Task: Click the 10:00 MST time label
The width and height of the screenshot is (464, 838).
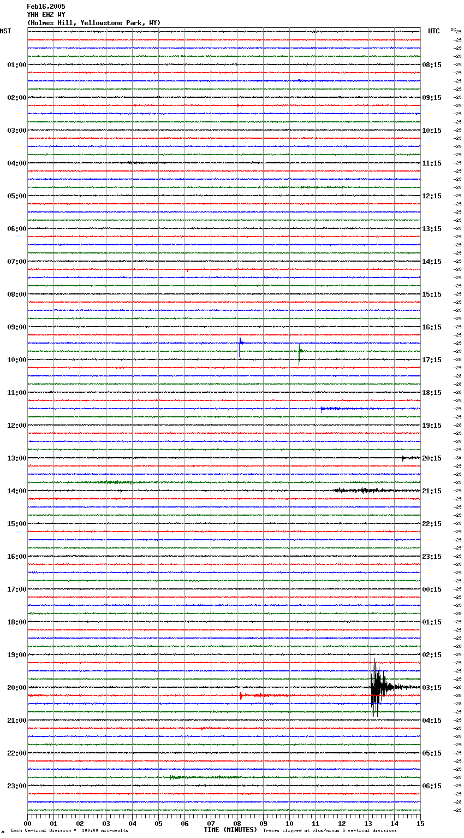Action: click(16, 360)
